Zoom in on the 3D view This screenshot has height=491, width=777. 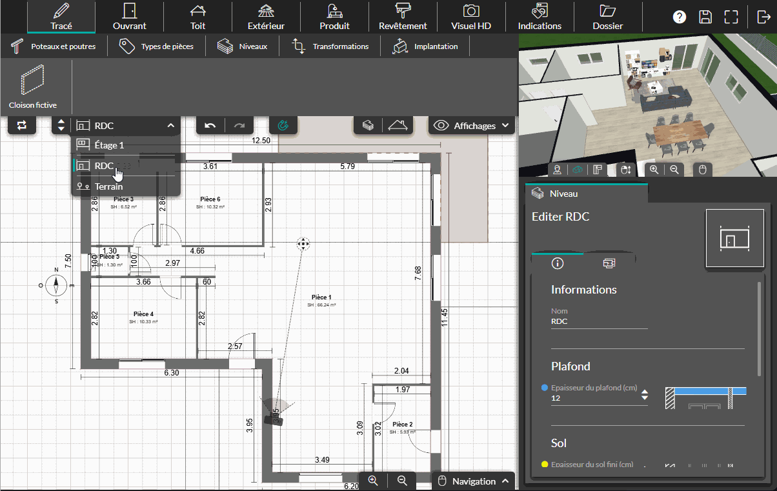click(x=654, y=170)
